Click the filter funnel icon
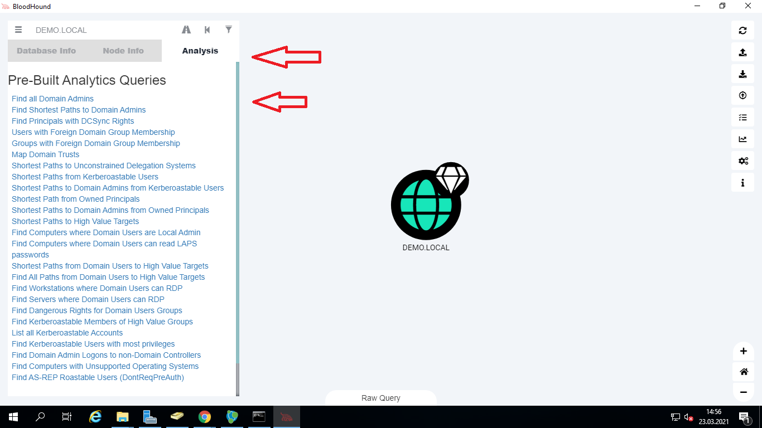 228,30
